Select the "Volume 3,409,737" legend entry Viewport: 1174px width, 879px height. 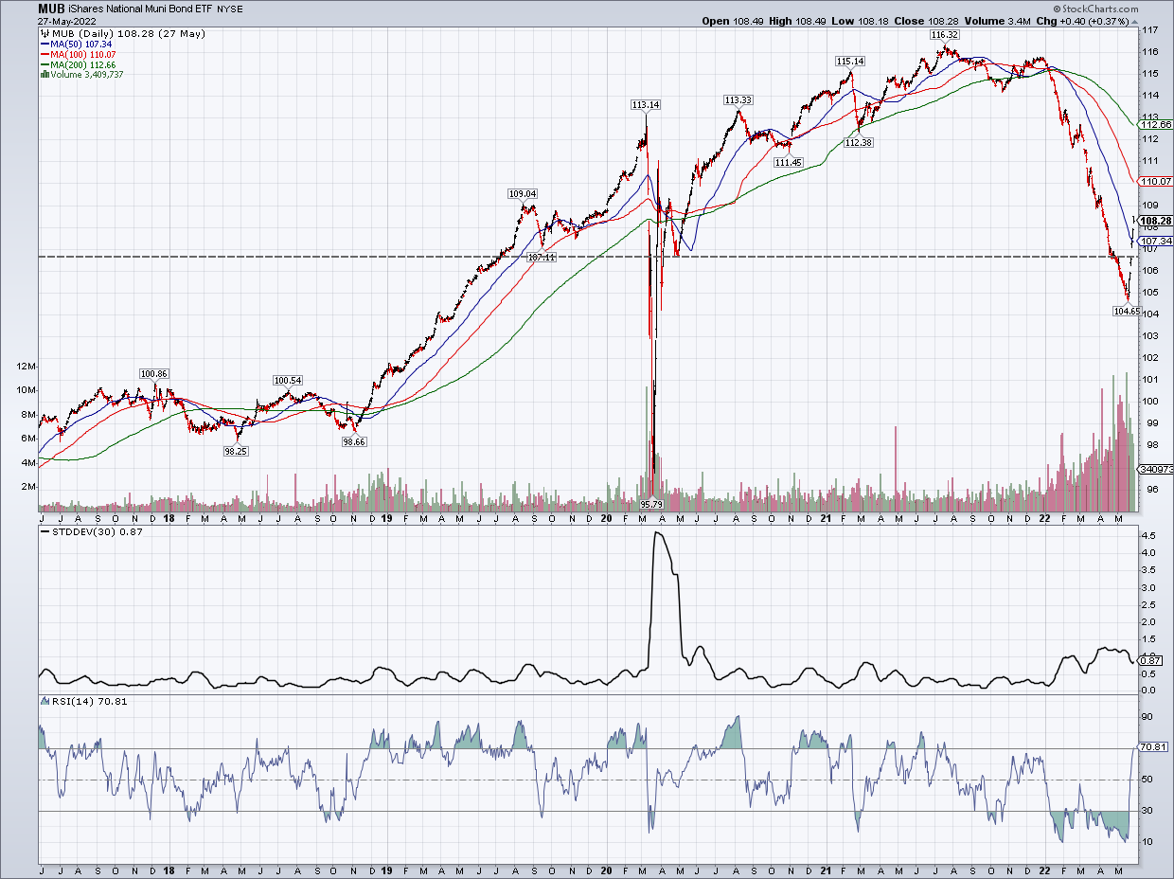coord(81,75)
